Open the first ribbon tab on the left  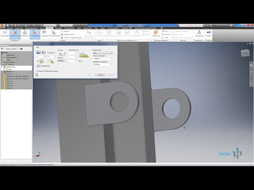coord(10,28)
